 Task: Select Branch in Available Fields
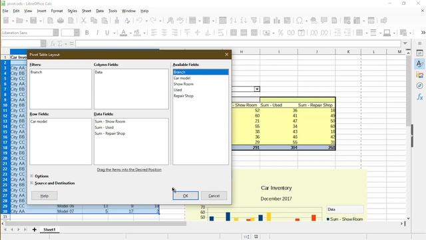[x=200, y=72]
